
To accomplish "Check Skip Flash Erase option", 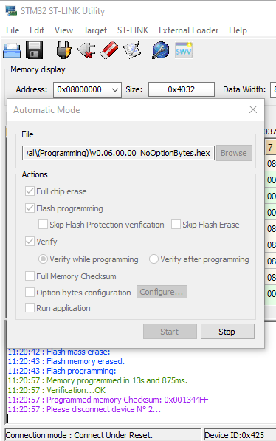I will tap(176, 225).
